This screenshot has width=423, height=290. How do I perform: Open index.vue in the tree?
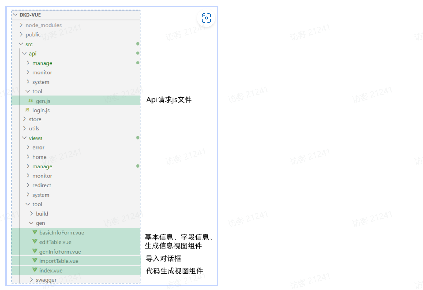(x=76, y=270)
